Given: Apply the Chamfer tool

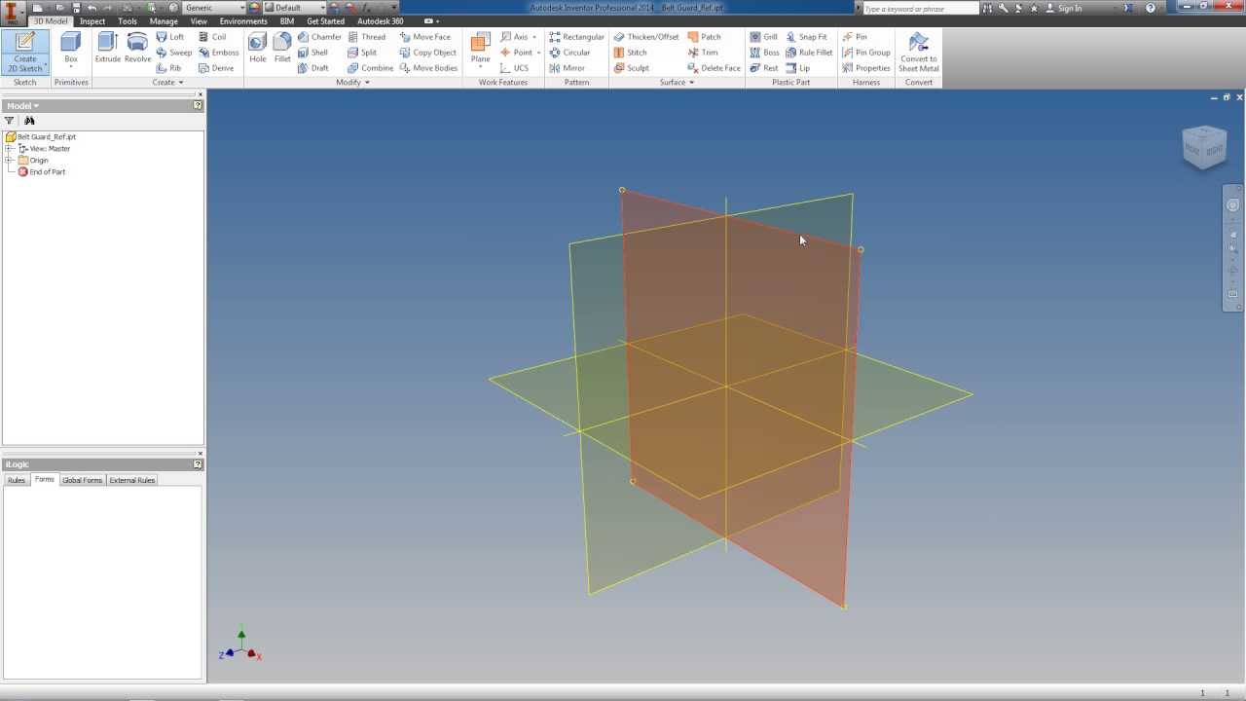Looking at the screenshot, I should click(x=320, y=37).
